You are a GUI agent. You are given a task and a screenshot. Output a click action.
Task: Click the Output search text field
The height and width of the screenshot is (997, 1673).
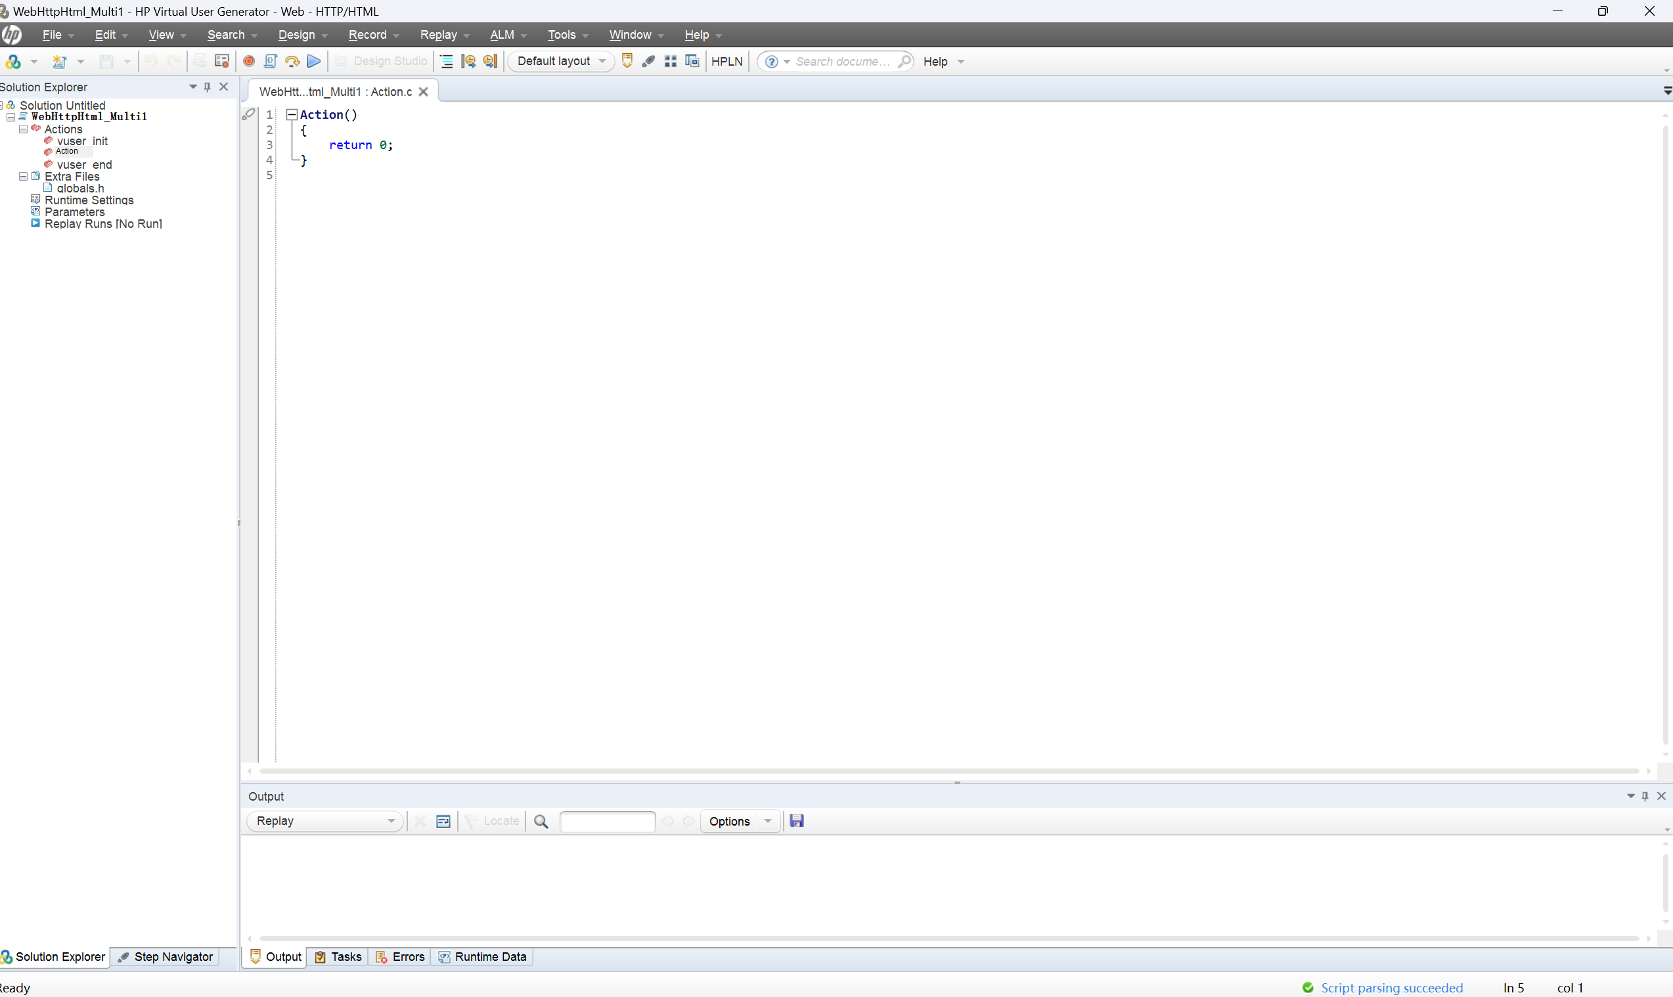click(608, 821)
